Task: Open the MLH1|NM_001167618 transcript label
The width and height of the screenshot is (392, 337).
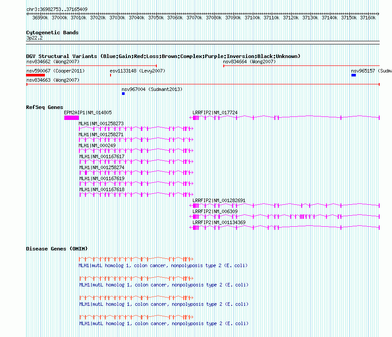Action: pos(102,189)
